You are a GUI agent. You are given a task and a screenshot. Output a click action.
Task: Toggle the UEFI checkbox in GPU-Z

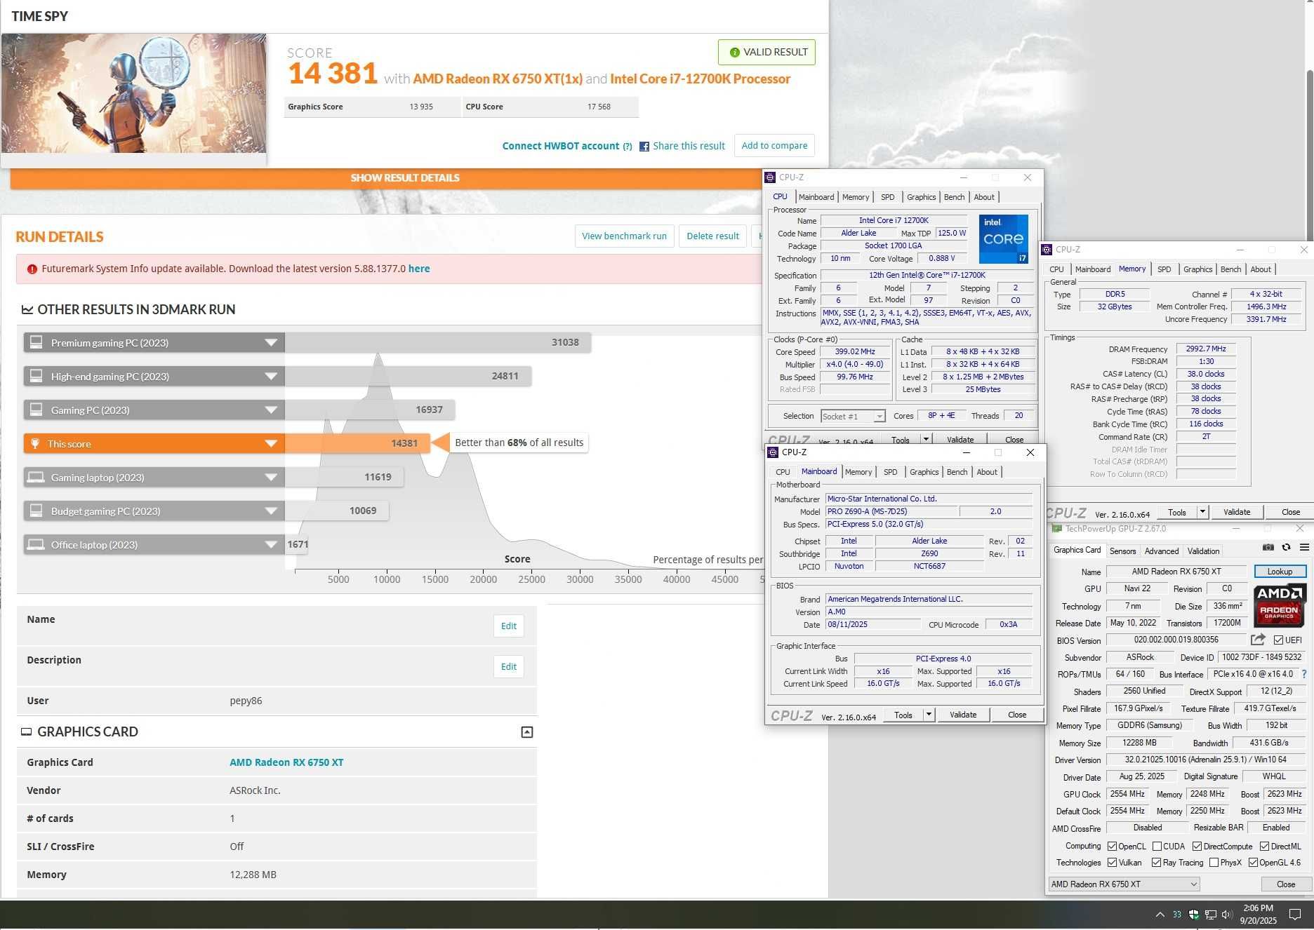pyautogui.click(x=1278, y=640)
